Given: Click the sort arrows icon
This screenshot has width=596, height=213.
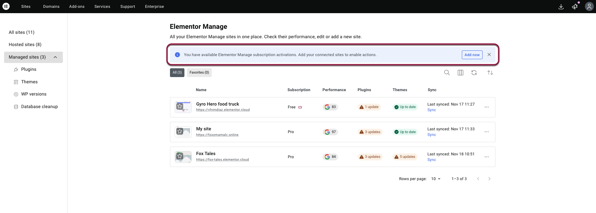Looking at the screenshot, I should point(490,73).
